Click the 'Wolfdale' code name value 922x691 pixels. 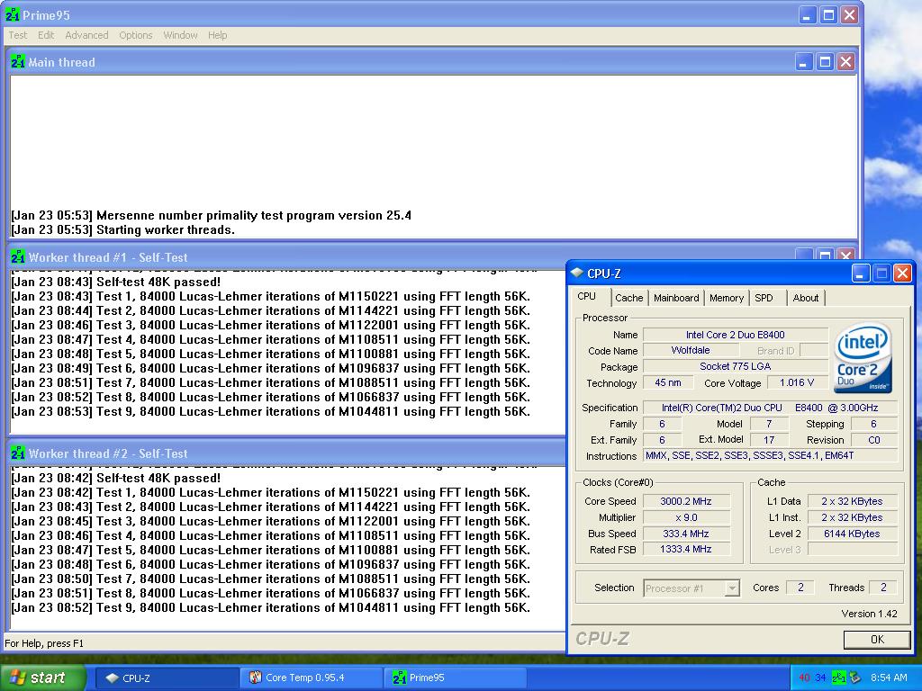coord(691,350)
